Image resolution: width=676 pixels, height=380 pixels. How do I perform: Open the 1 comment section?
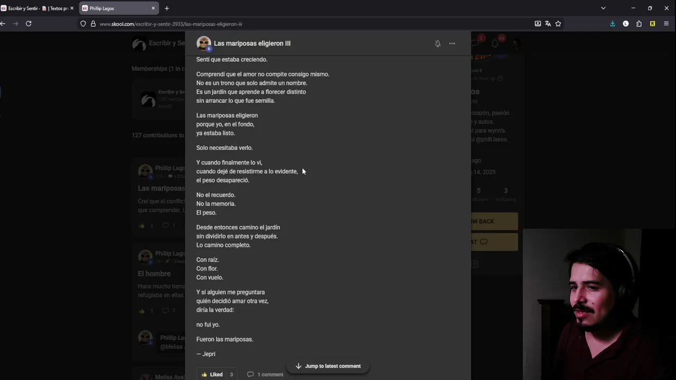[x=265, y=374]
